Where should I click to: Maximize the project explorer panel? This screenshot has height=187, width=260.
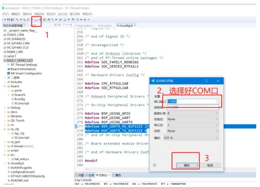coord(71,25)
